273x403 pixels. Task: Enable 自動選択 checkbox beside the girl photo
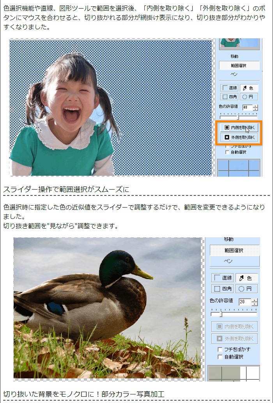click(x=227, y=152)
